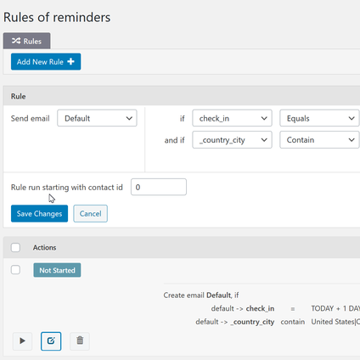
Task: Click the 'TODAY + 1 DAY' value text
Action: click(335, 308)
